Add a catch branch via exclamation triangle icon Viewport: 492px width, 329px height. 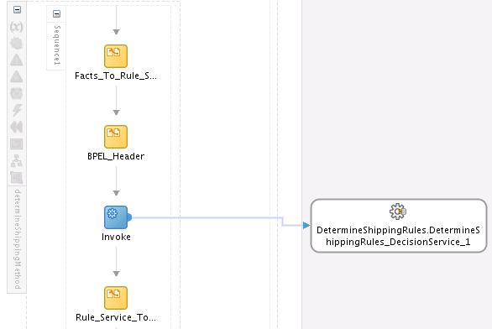pos(16,60)
